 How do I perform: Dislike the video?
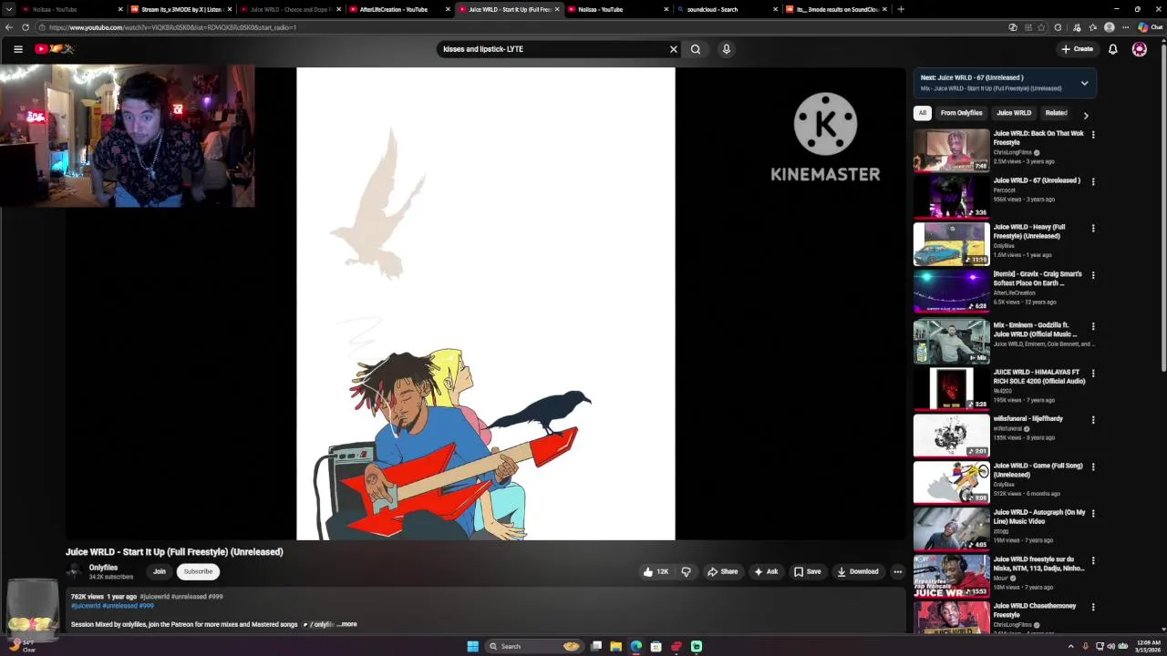(x=687, y=572)
